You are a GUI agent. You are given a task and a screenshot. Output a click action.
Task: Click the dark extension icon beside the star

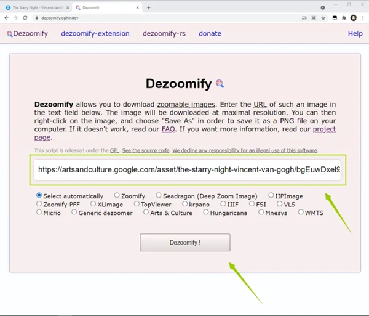click(335, 18)
